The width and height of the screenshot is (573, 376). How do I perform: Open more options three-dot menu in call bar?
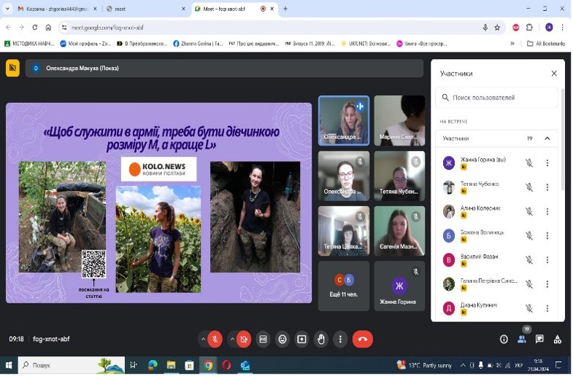click(340, 340)
